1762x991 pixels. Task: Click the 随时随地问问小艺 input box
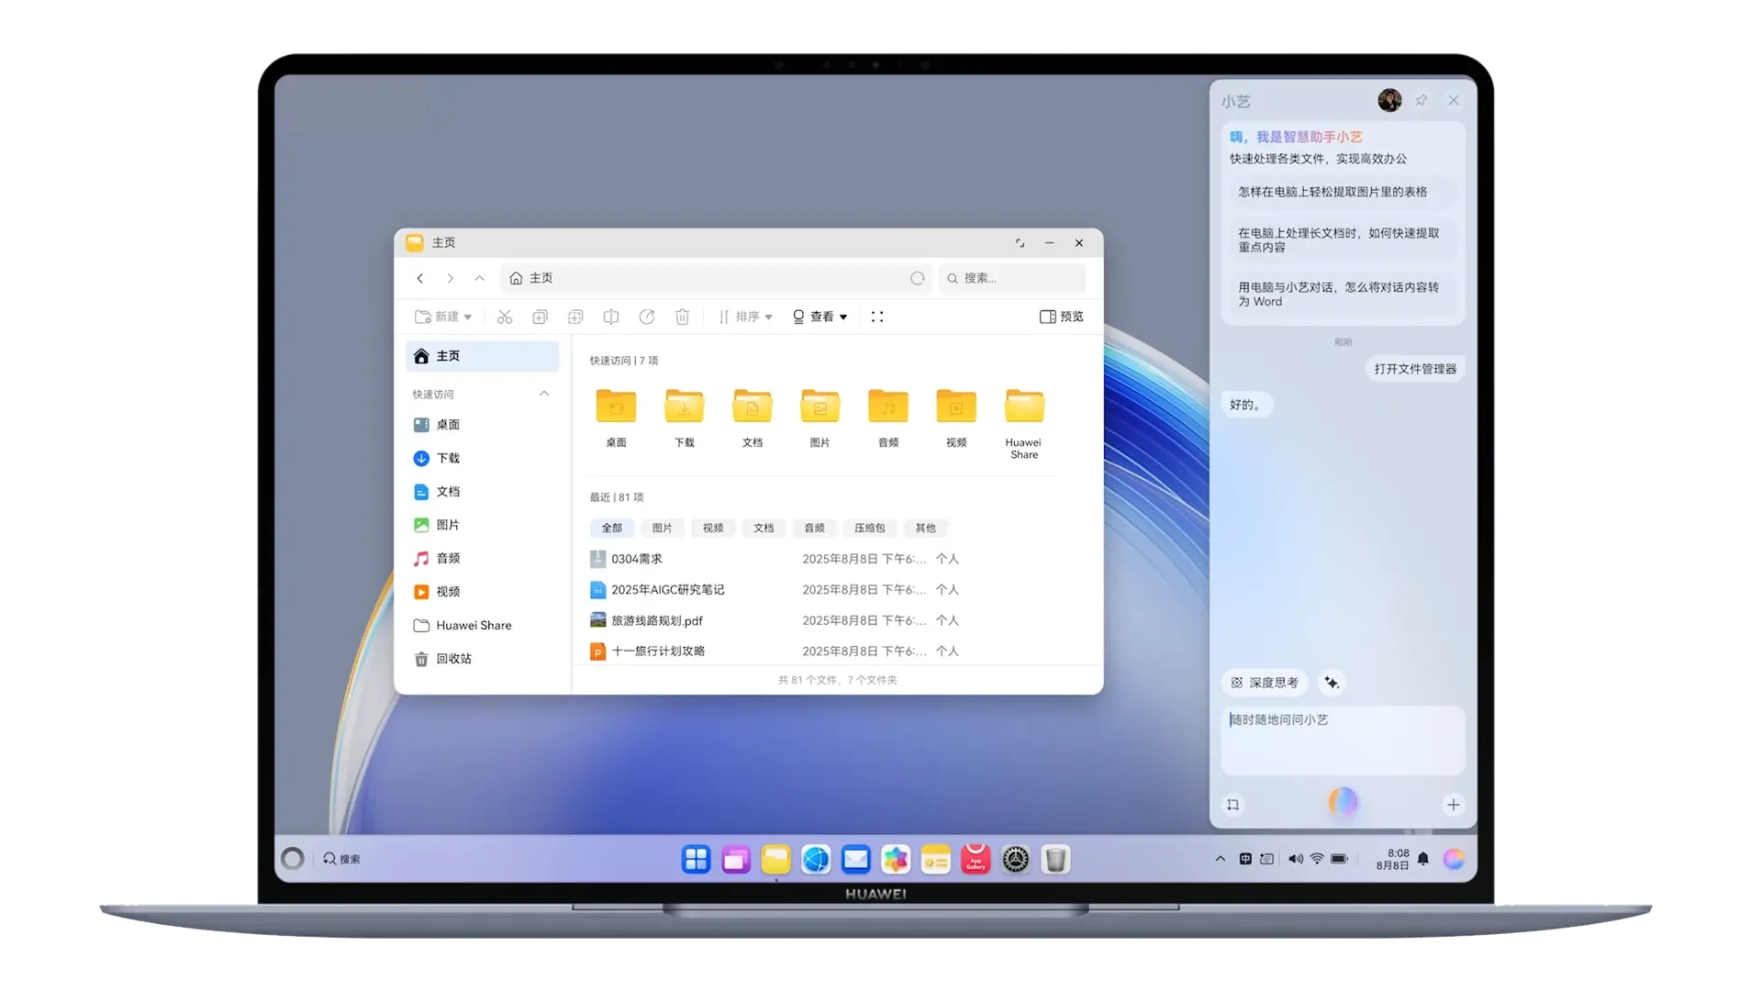tap(1344, 740)
